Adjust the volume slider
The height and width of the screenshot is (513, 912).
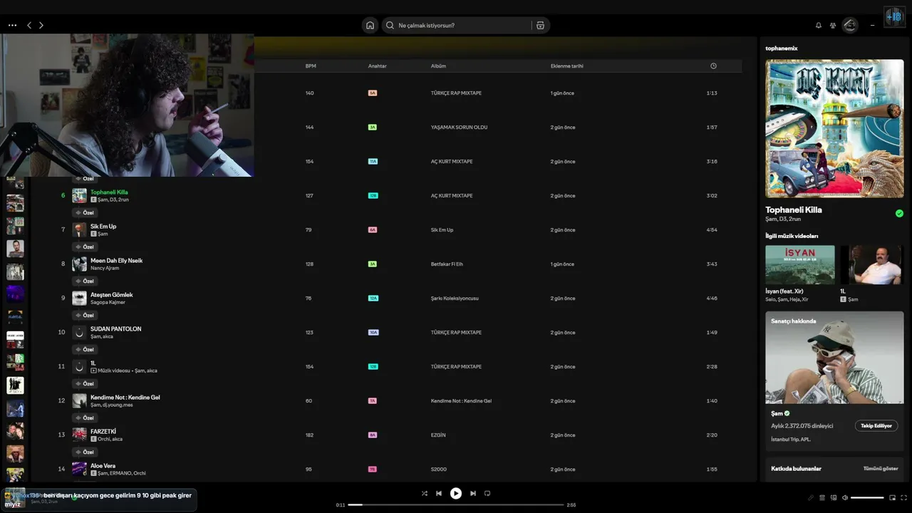(867, 497)
